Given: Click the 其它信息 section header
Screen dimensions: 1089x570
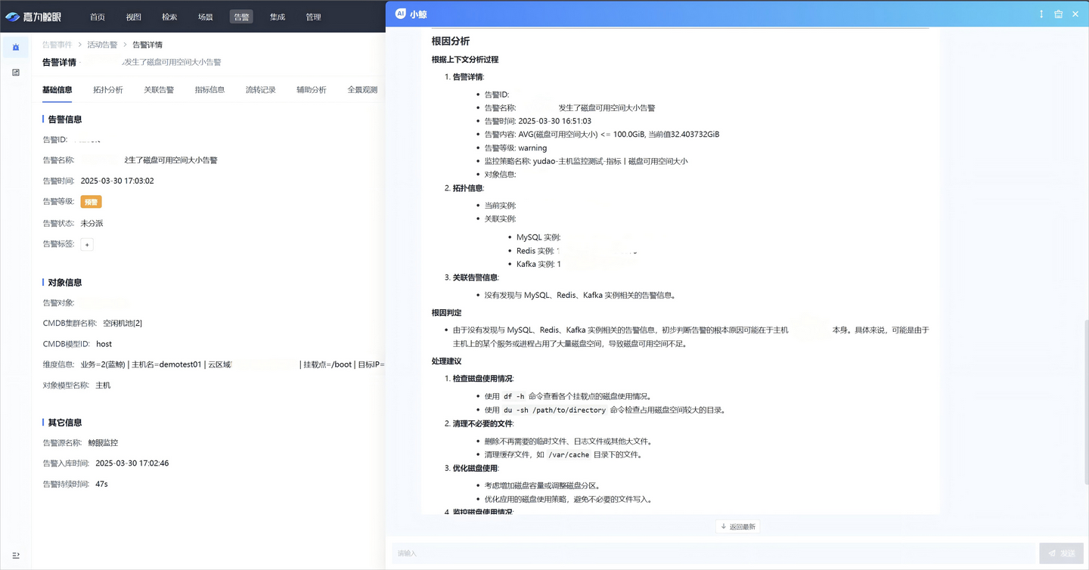Looking at the screenshot, I should tap(65, 423).
